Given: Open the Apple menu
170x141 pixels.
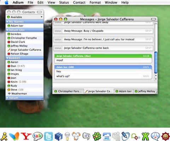Looking at the screenshot, I should (7, 2).
